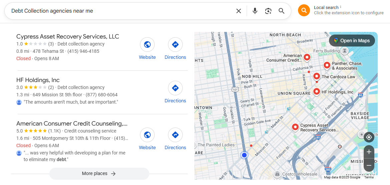Image resolution: width=390 pixels, height=185 pixels.
Task: Open the HF Holdings, Inc listing title
Action: tap(38, 80)
